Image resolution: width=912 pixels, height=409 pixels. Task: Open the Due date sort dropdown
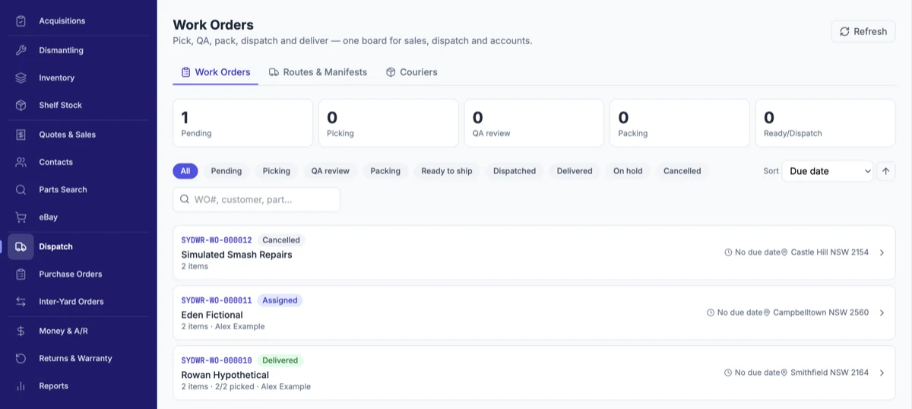pyautogui.click(x=828, y=171)
